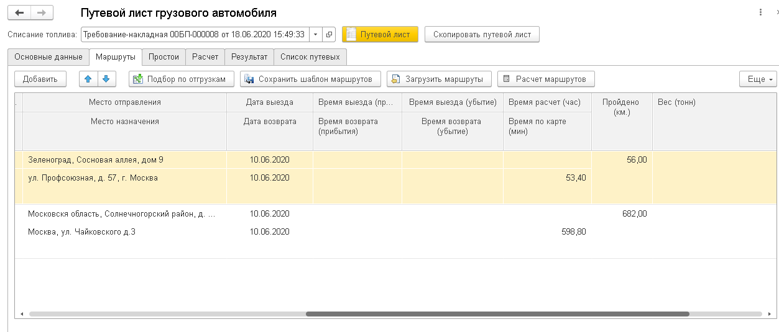This screenshot has height=332, width=779.
Task: Go to the Результат tab
Action: (x=249, y=57)
